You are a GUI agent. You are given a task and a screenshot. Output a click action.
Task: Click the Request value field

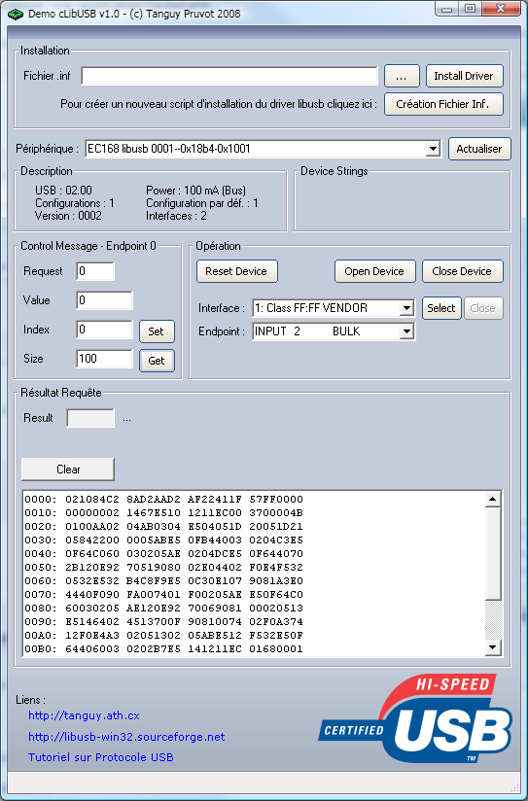point(95,271)
